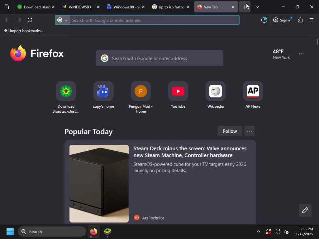Open weather widget options menu
This screenshot has width=319, height=239.
point(301,54)
